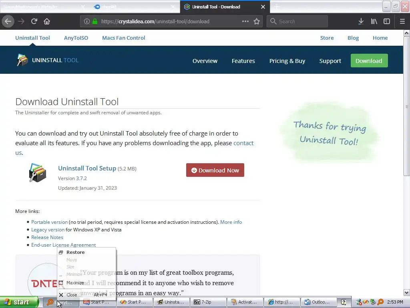Open the More info link
Image resolution: width=410 pixels, height=308 pixels.
tap(231, 222)
